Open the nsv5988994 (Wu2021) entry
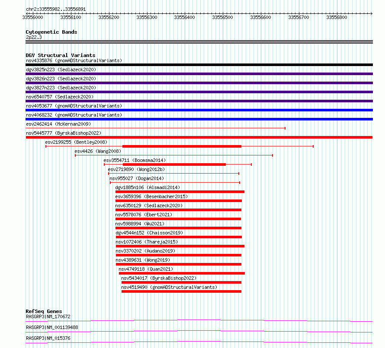The width and height of the screenshot is (385, 348). tap(140, 224)
